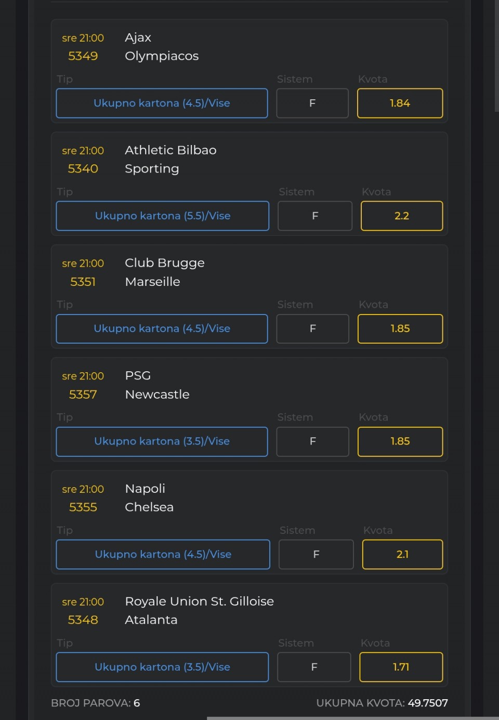This screenshot has width=499, height=720.
Task: Click the 1.71 odds box
Action: click(401, 667)
